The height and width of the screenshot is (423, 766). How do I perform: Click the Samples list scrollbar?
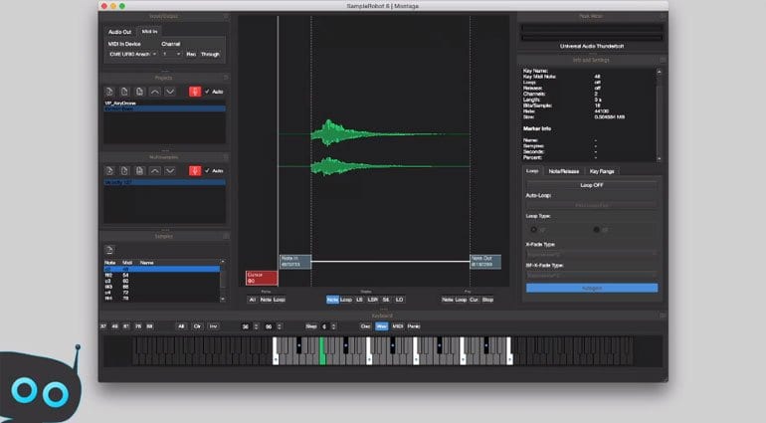[223, 281]
